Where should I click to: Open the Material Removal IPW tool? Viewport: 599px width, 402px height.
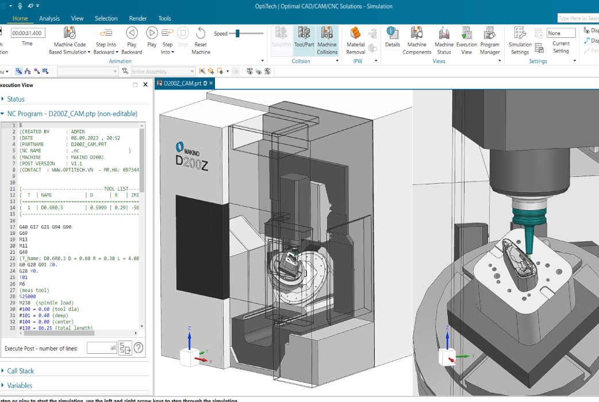(x=356, y=41)
